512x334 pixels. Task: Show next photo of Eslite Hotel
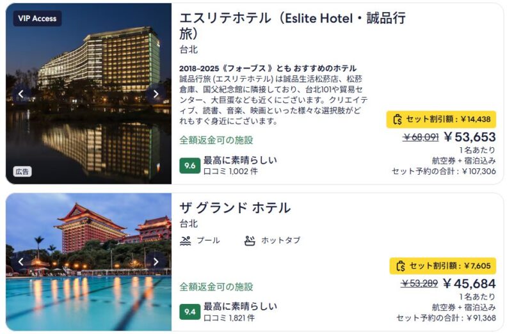156,94
